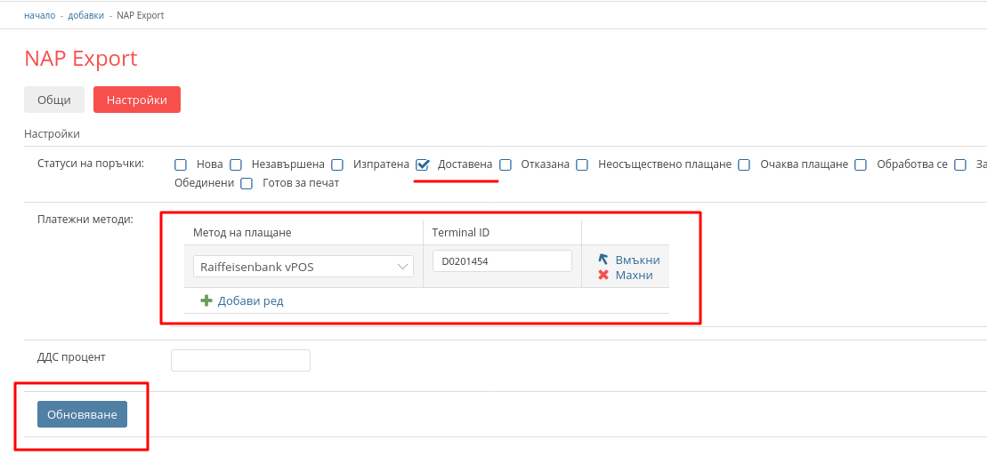This screenshot has height=464, width=987.
Task: Open the добавки breadcrumb link
Action: tap(86, 16)
